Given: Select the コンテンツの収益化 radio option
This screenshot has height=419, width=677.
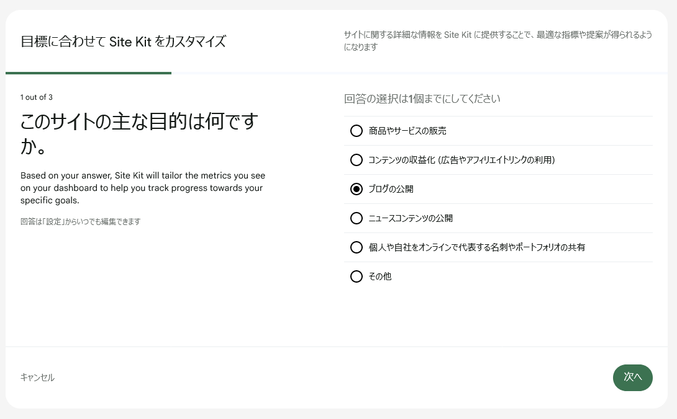Looking at the screenshot, I should pyautogui.click(x=357, y=160).
